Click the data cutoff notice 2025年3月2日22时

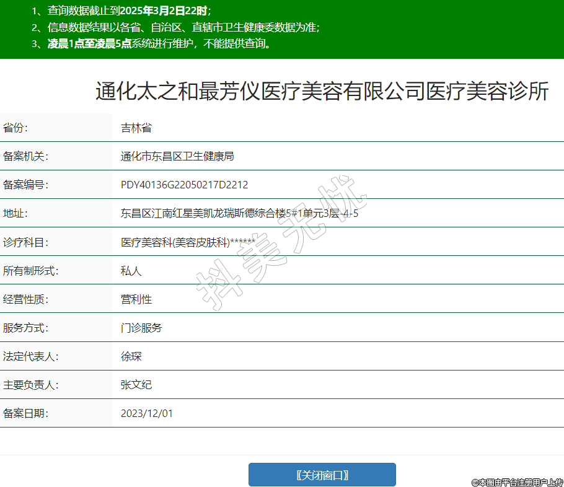click(x=163, y=11)
